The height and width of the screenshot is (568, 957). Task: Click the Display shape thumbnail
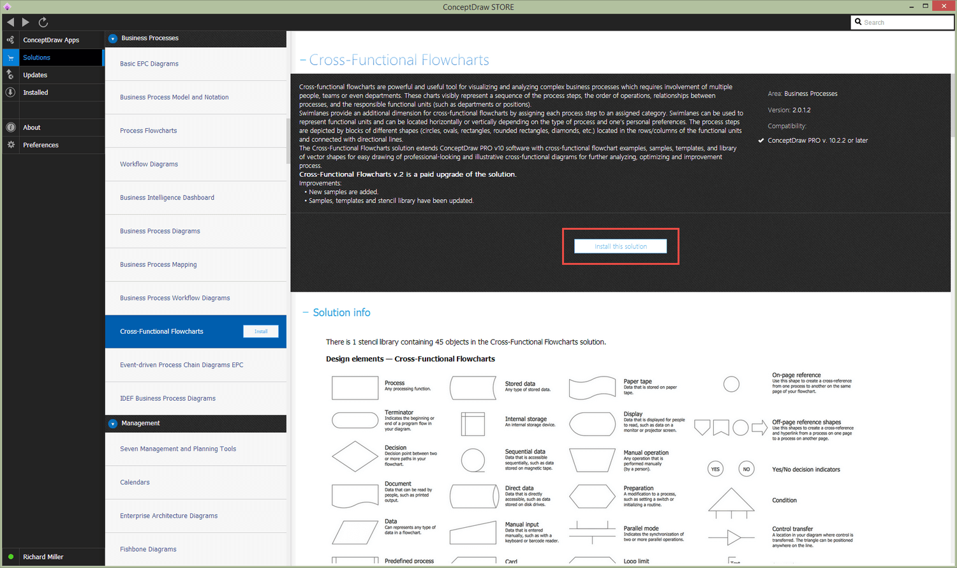click(592, 424)
